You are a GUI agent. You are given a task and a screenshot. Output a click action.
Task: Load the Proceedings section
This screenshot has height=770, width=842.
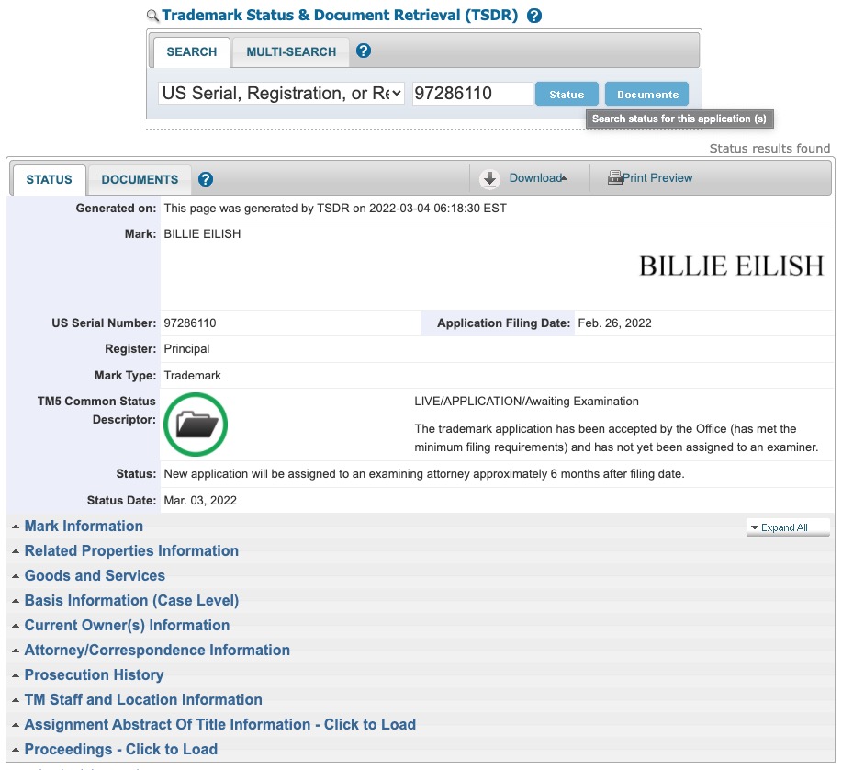[x=119, y=749]
